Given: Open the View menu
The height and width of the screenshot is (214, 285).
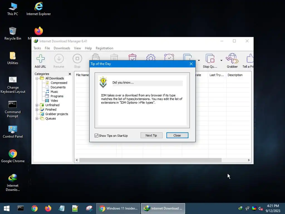Looking at the screenshot, I should point(77,48).
